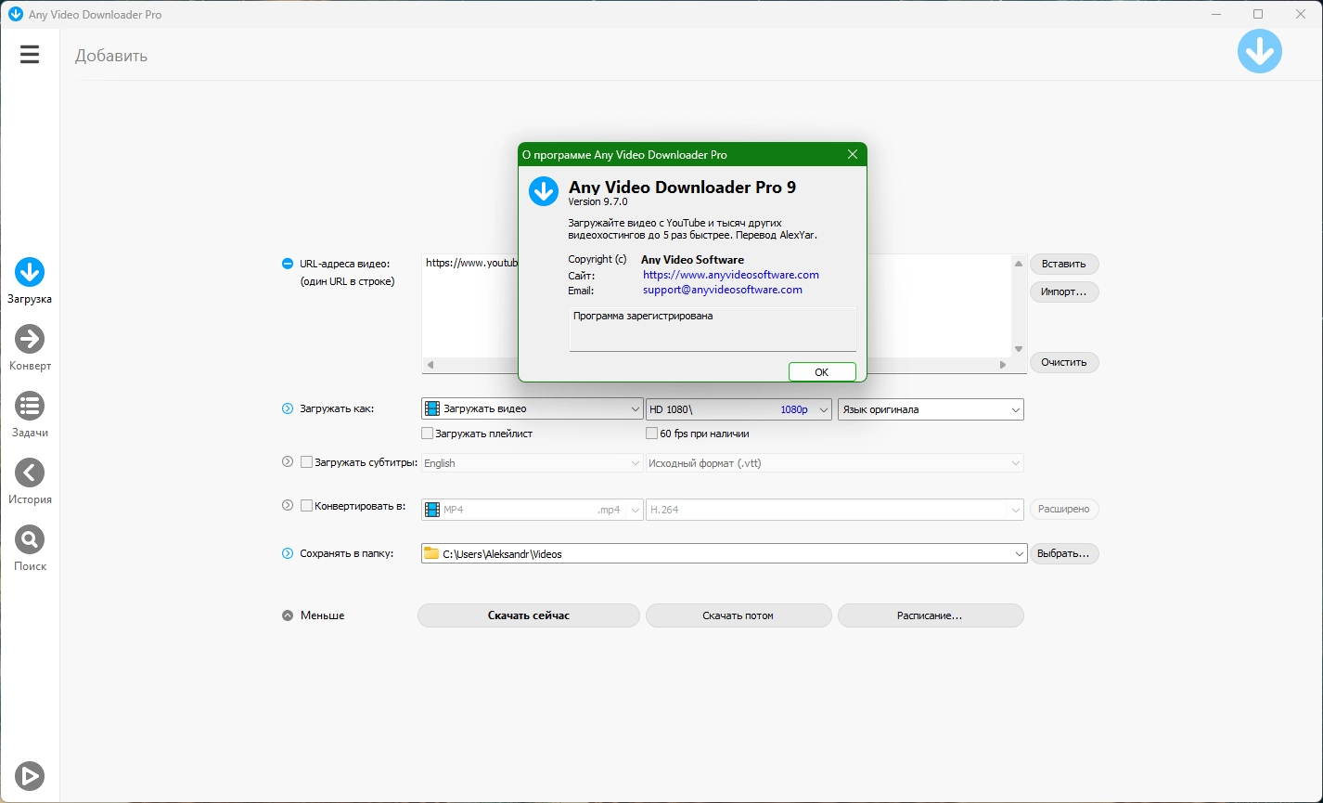Click the app logo in About dialog
The image size is (1323, 803).
[x=543, y=190]
